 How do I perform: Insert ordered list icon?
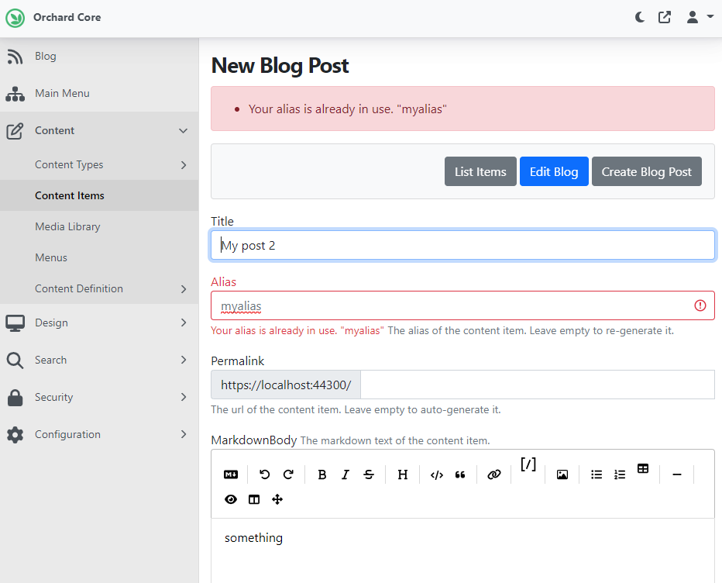tap(620, 474)
